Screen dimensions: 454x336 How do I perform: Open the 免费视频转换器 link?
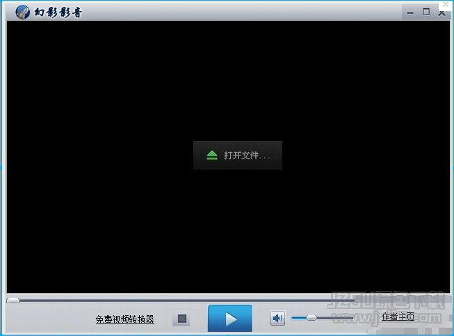[x=125, y=319]
